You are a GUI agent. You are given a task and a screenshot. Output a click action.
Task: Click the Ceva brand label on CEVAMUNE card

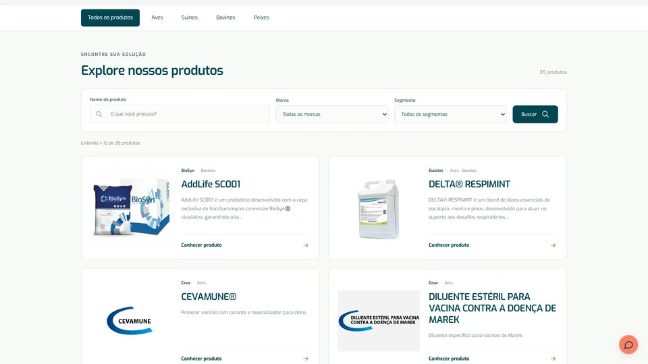(x=186, y=282)
